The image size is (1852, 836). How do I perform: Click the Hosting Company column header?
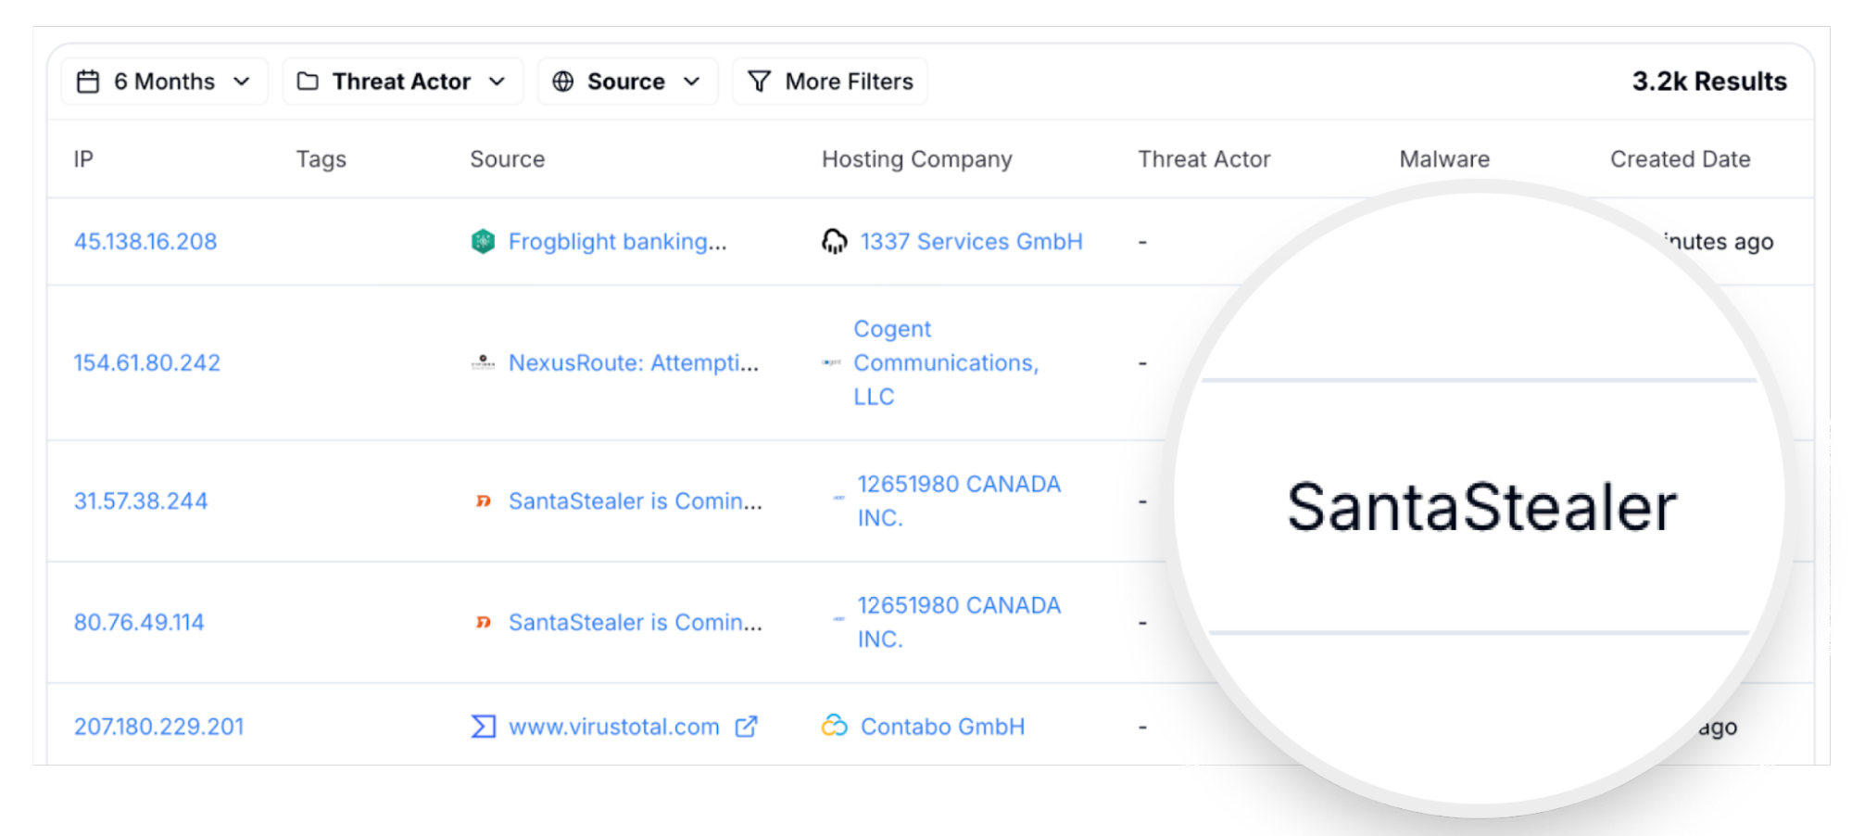(916, 159)
